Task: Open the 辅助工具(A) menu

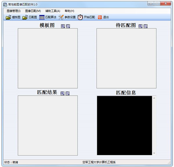Action: 53,11
